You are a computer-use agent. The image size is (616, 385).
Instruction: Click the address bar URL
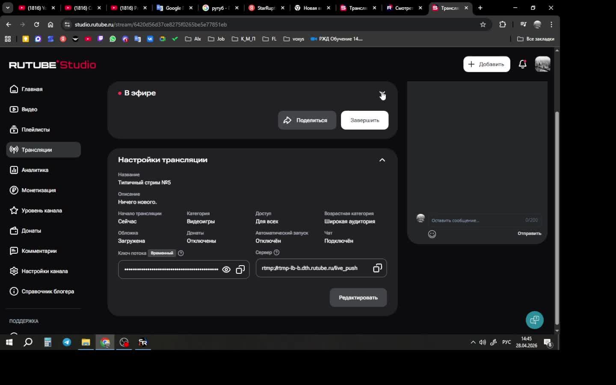click(151, 24)
